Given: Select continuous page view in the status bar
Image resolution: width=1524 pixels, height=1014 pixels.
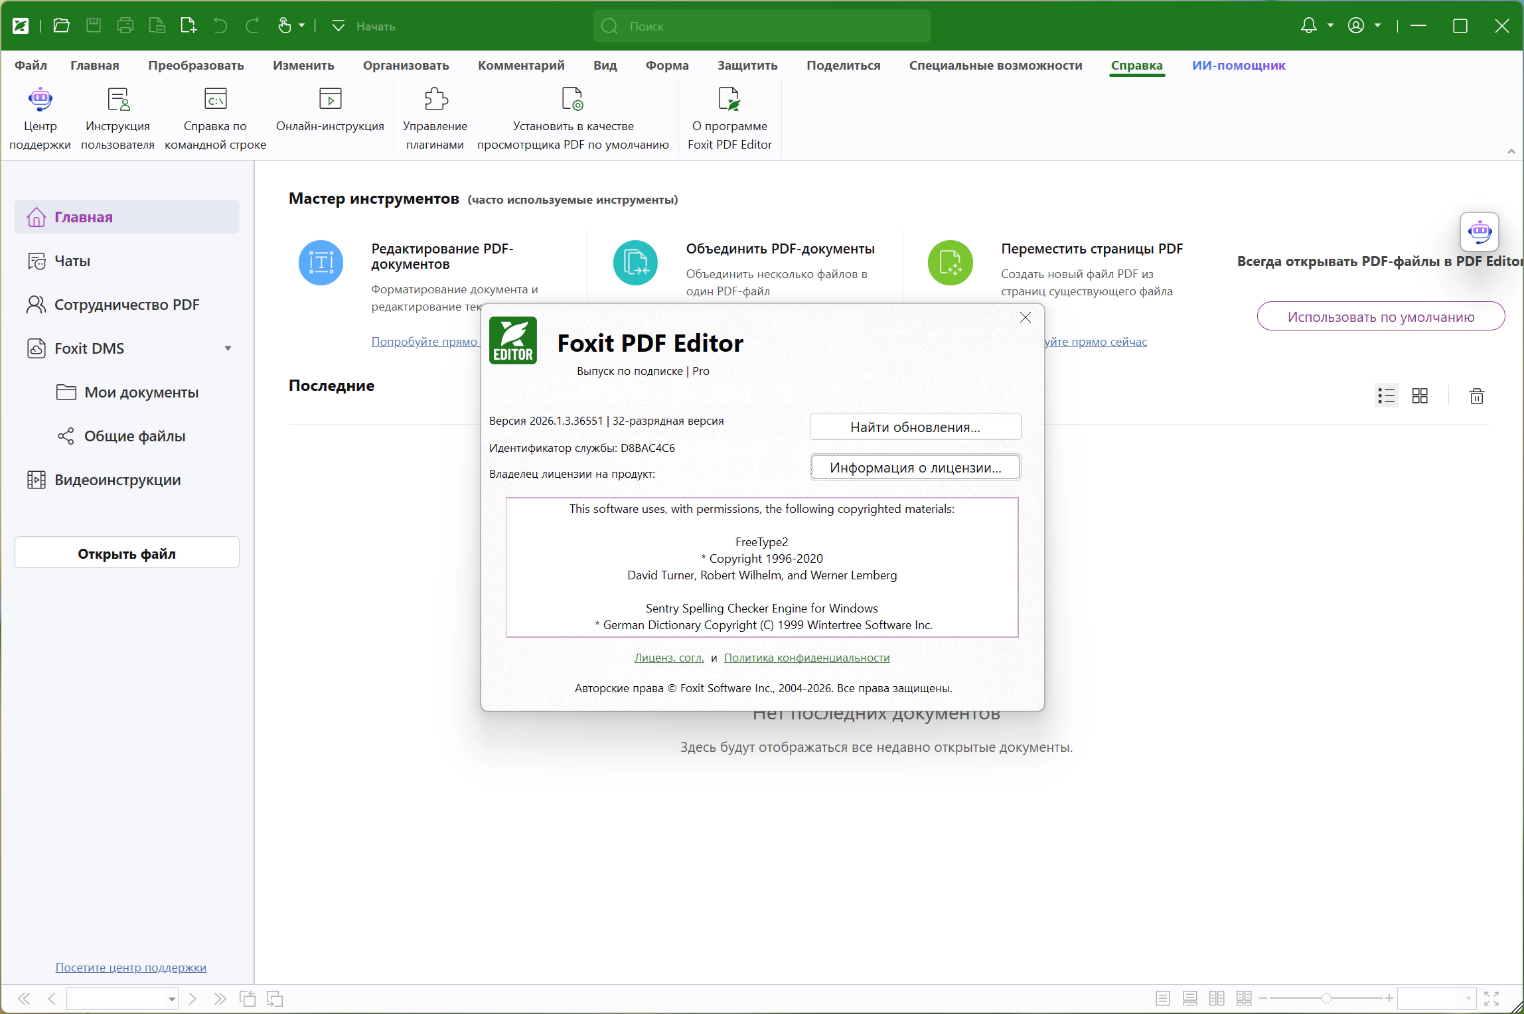Looking at the screenshot, I should coord(1189,999).
